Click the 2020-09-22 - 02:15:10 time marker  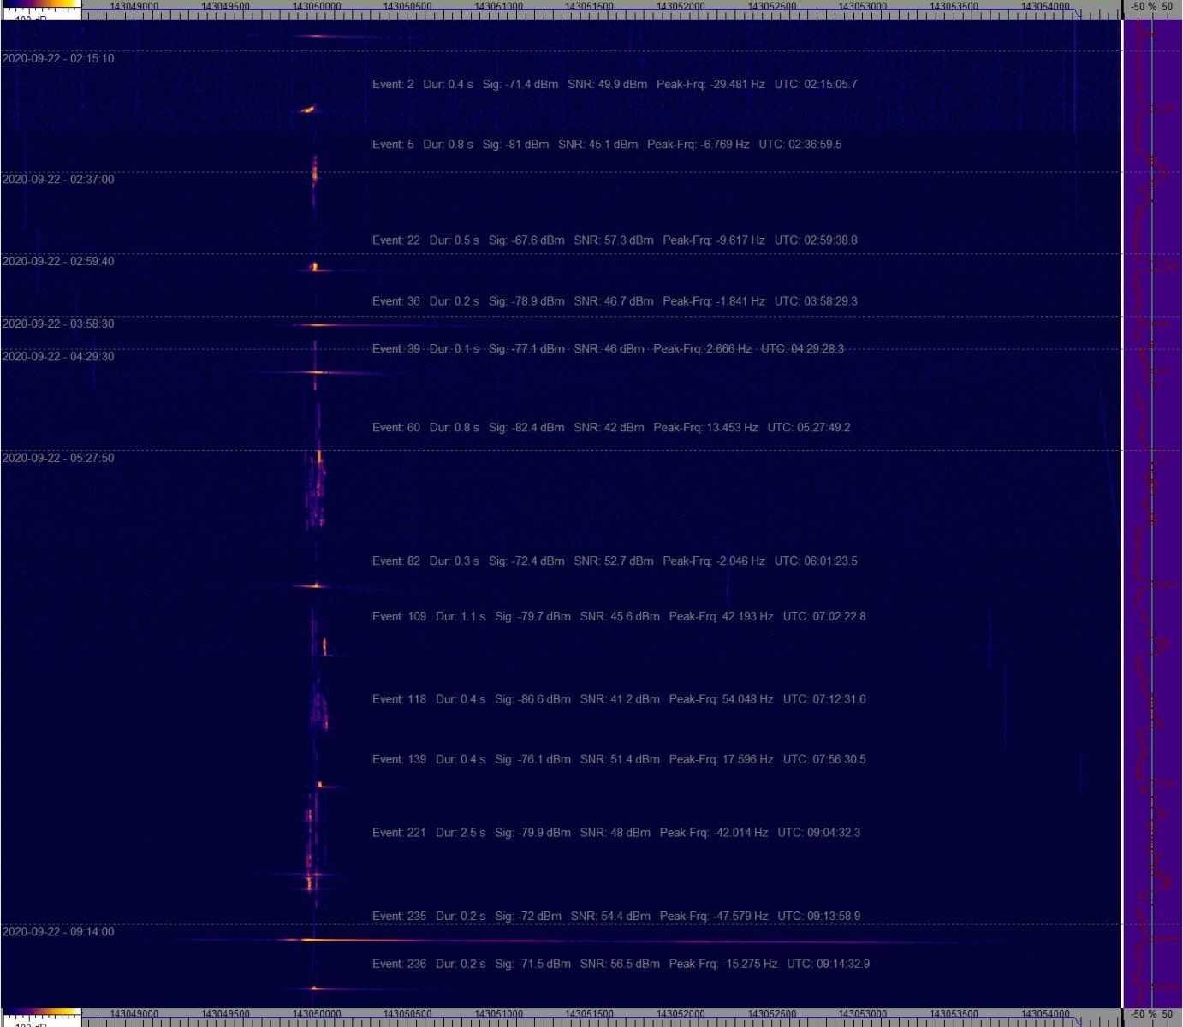58,58
